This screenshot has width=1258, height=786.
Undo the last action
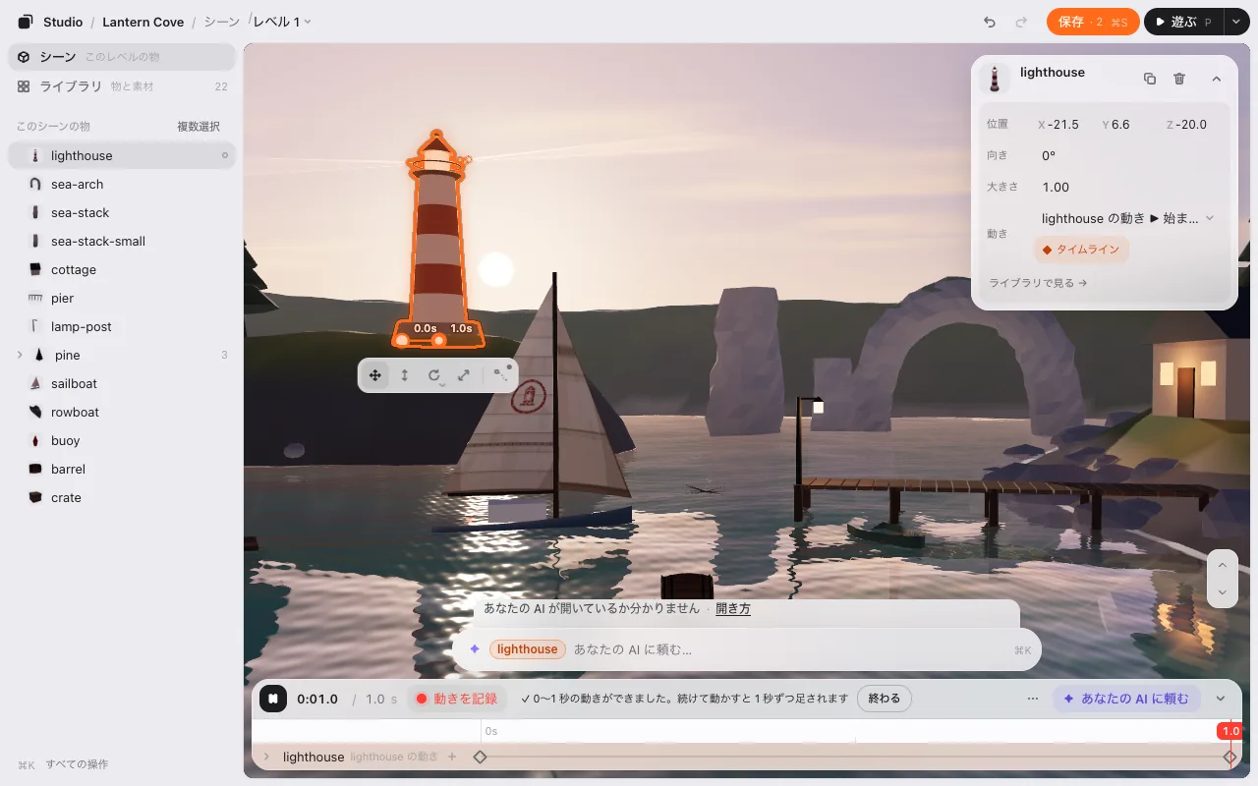[990, 22]
